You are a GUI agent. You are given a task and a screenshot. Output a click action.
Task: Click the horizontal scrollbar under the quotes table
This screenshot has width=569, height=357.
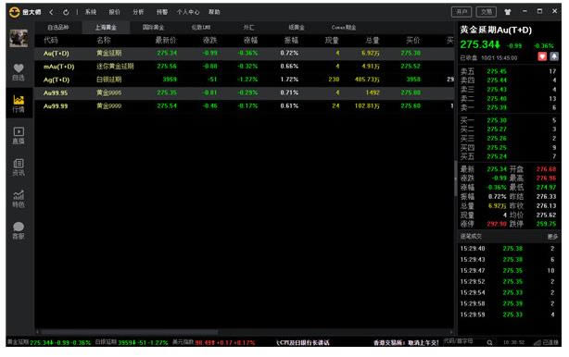point(130,332)
